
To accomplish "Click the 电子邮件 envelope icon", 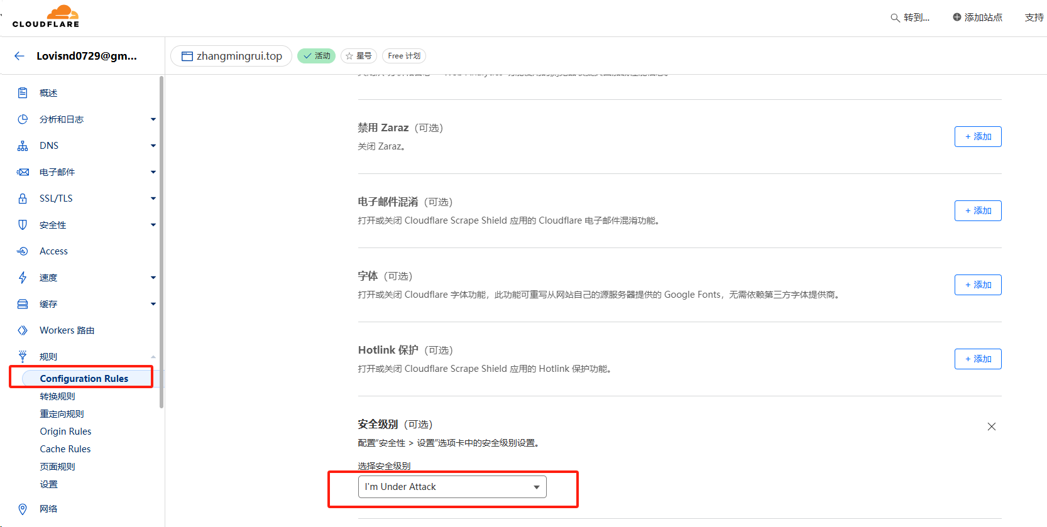I will [23, 172].
